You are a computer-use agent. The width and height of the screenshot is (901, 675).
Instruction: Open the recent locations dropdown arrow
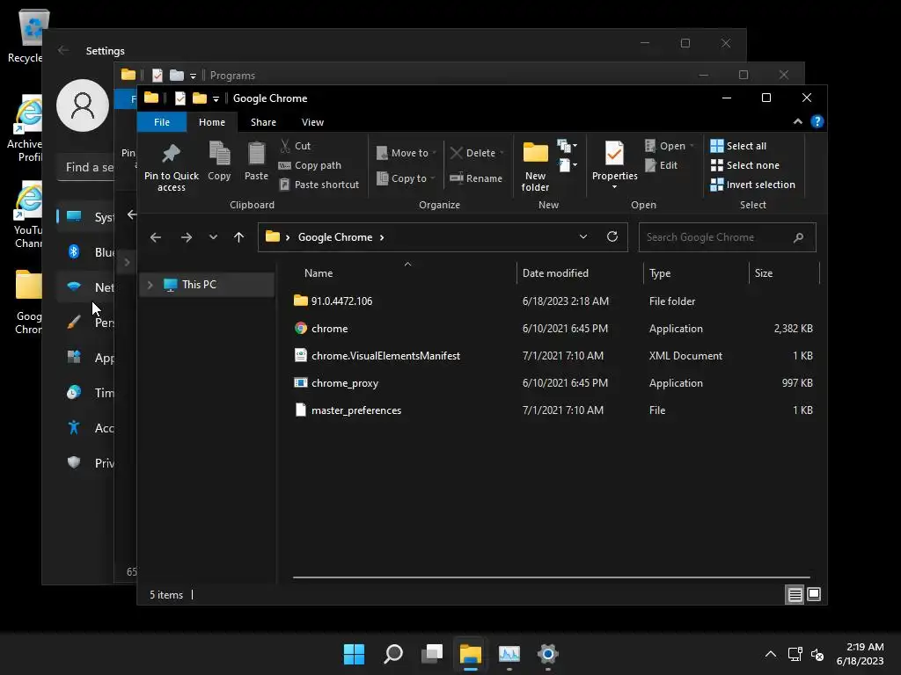click(213, 237)
